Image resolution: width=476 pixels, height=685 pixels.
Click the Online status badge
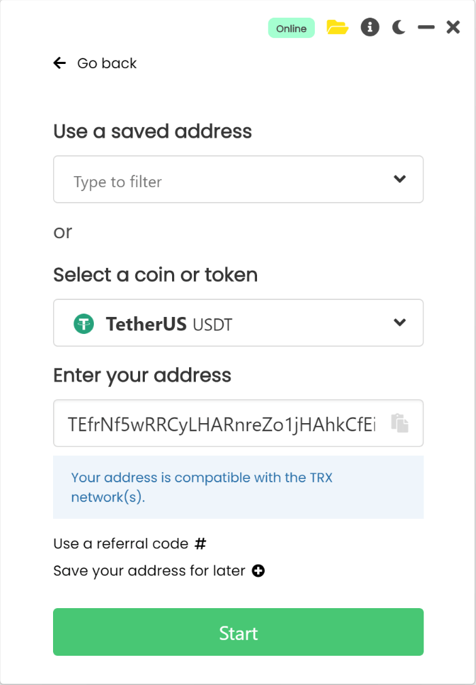point(291,29)
